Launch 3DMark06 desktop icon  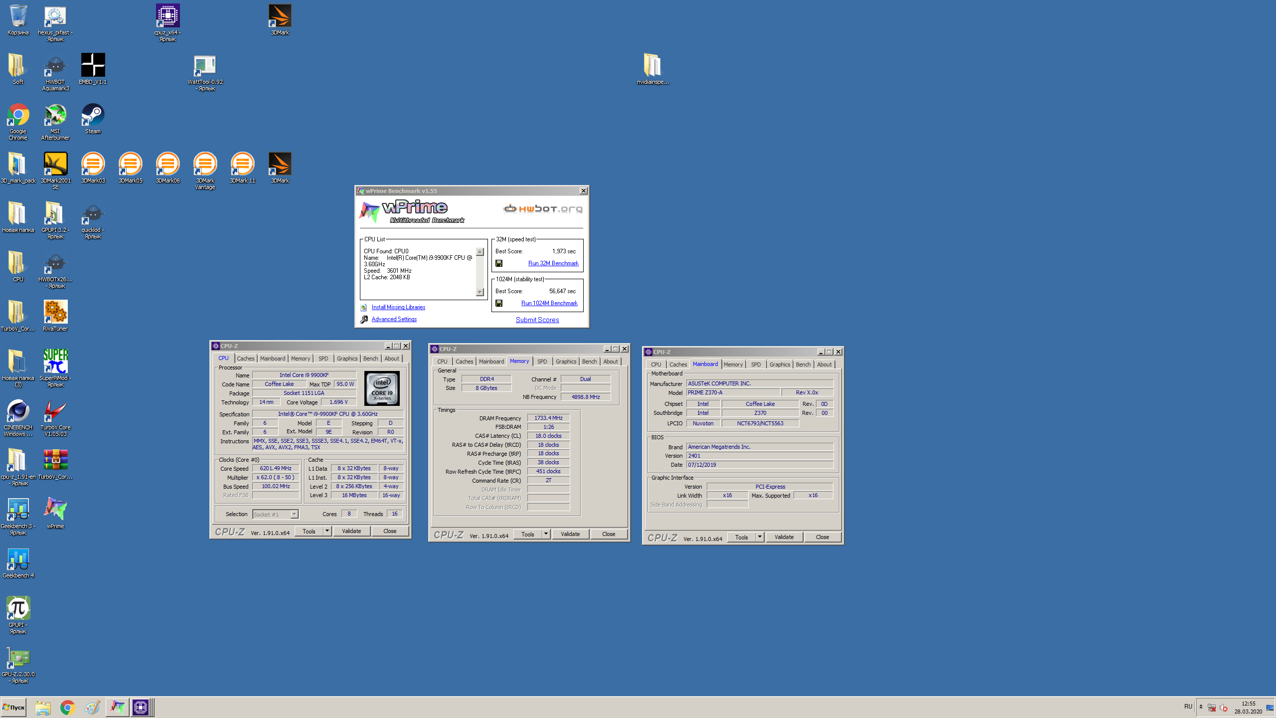click(x=167, y=168)
